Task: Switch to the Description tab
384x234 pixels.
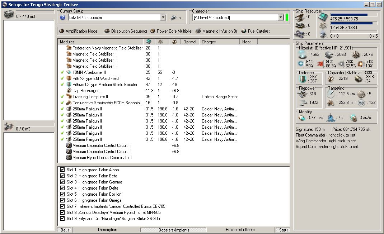Action: click(108, 230)
